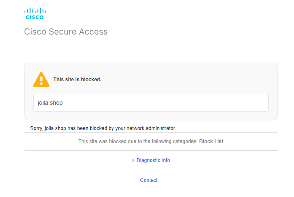Image resolution: width=294 pixels, height=197 pixels.
Task: Click the "Sorry, jolla.shop has been blocked" message
Action: pos(103,128)
